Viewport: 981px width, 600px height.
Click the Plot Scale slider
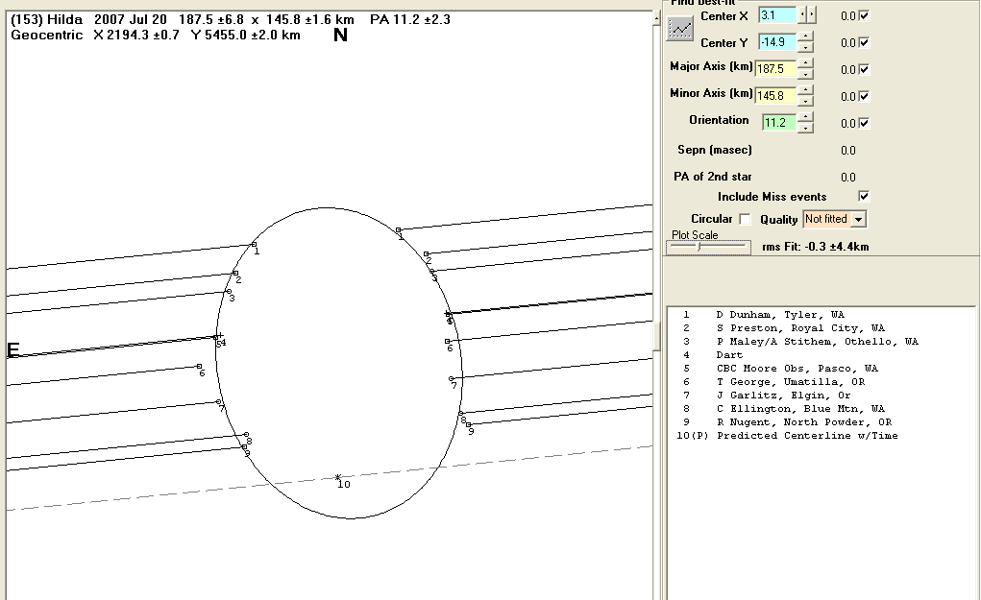708,247
